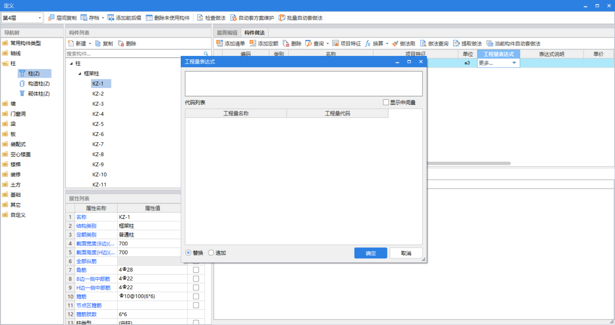
Task: Select 砌体柱(Z) in navigation tree
Action: click(38, 94)
